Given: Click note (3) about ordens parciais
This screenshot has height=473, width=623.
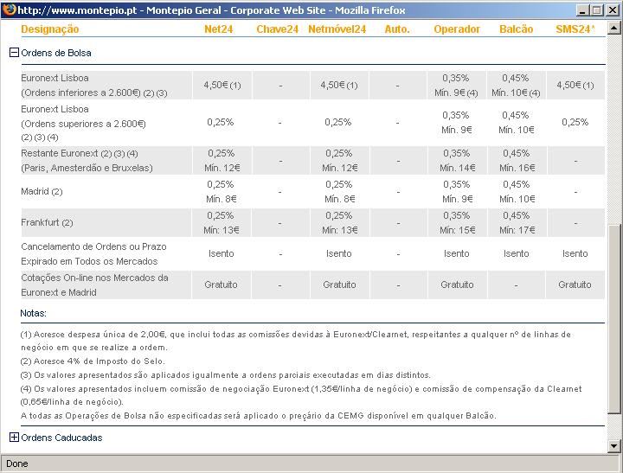Looking at the screenshot, I should [225, 375].
